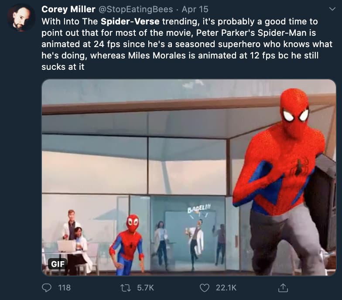Click the reply speech bubble icon

tap(46, 287)
